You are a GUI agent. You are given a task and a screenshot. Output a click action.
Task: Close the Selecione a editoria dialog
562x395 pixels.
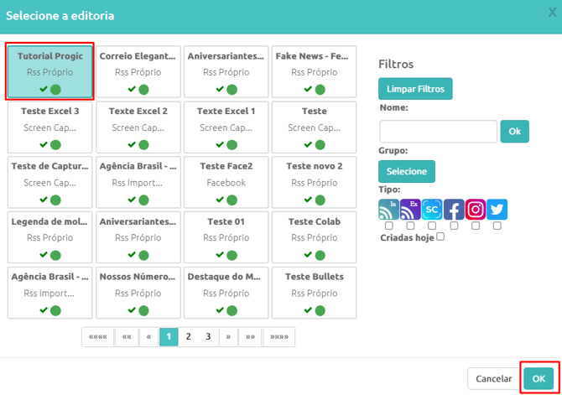pyautogui.click(x=552, y=13)
